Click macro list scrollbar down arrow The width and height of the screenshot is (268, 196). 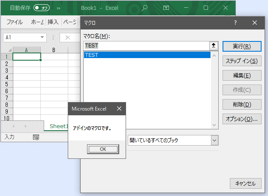point(214,125)
